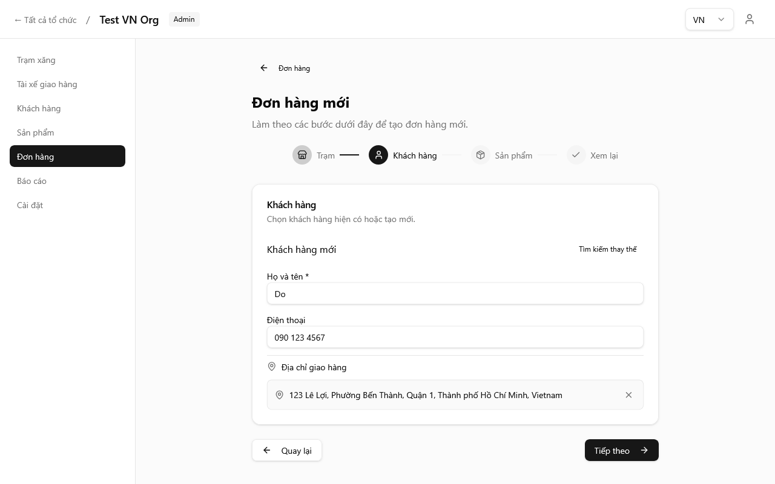The width and height of the screenshot is (775, 484).
Task: Open Cài đặt settings page
Action: pyautogui.click(x=30, y=205)
